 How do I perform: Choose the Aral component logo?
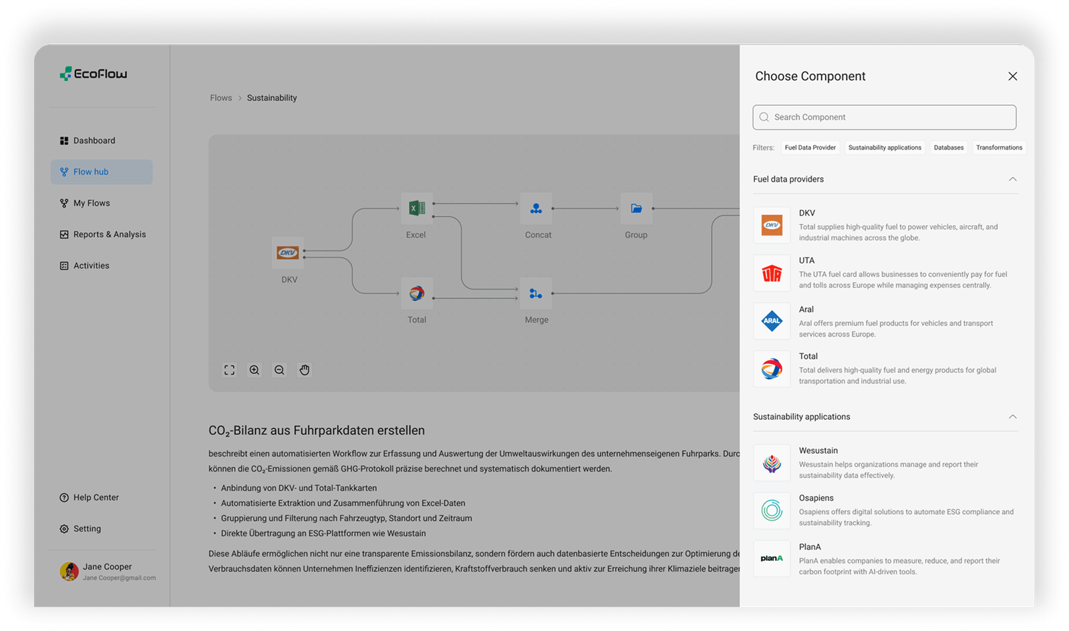772,321
